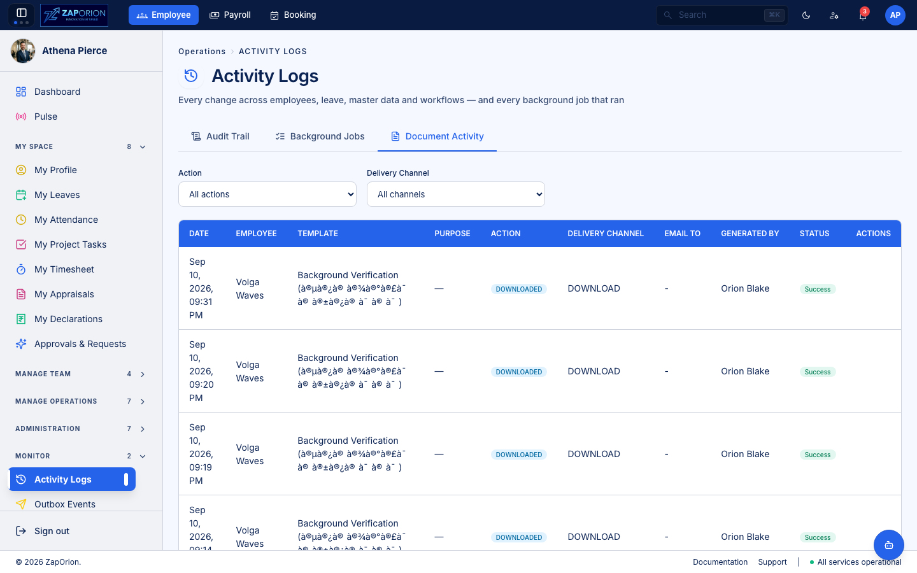The height and width of the screenshot is (573, 917).
Task: Click the TEMPLATE column header
Action: [318, 234]
